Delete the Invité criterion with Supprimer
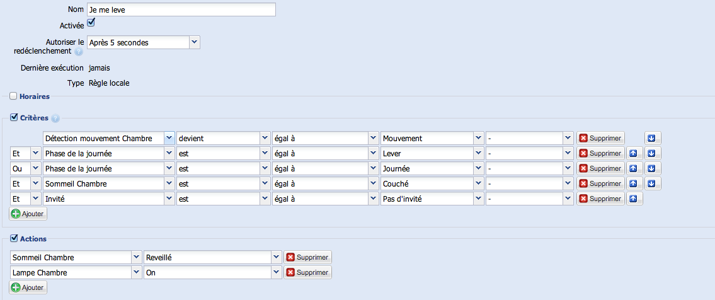The image size is (715, 300). tap(600, 199)
